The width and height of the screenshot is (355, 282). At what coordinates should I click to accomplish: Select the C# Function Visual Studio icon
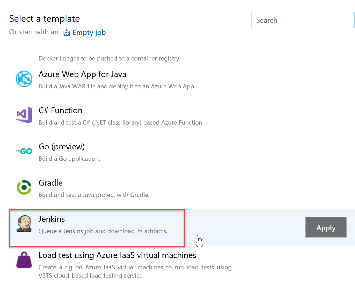pos(24,115)
